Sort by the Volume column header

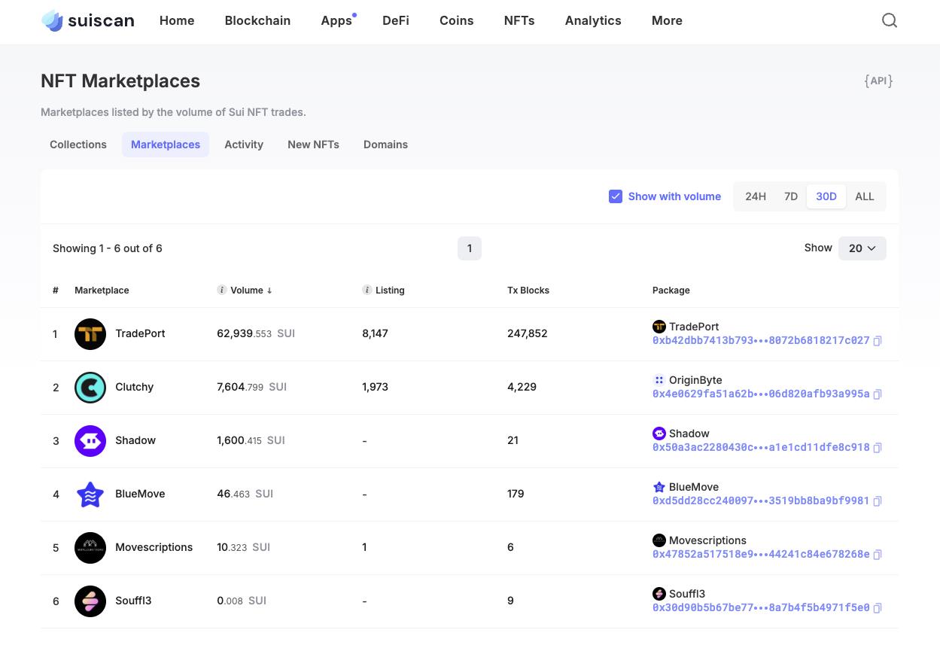[x=251, y=291]
